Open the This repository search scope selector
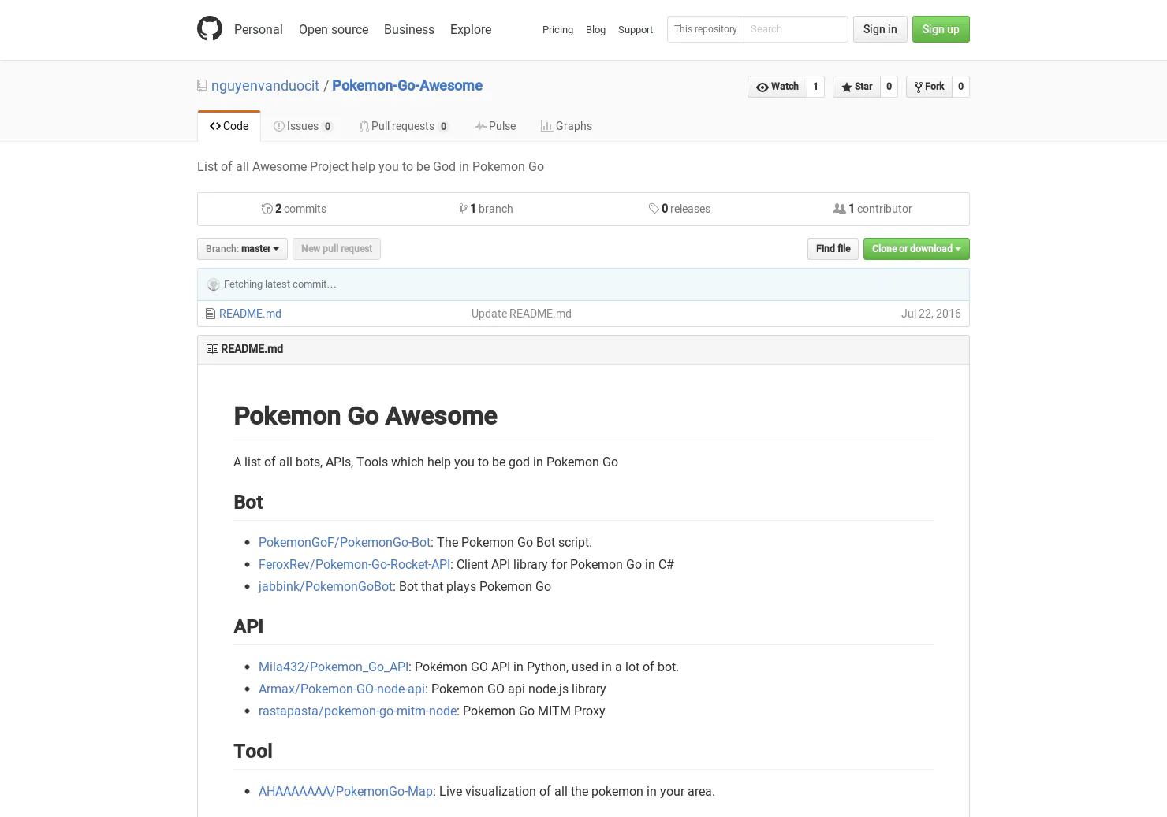The width and height of the screenshot is (1167, 817). click(x=706, y=29)
